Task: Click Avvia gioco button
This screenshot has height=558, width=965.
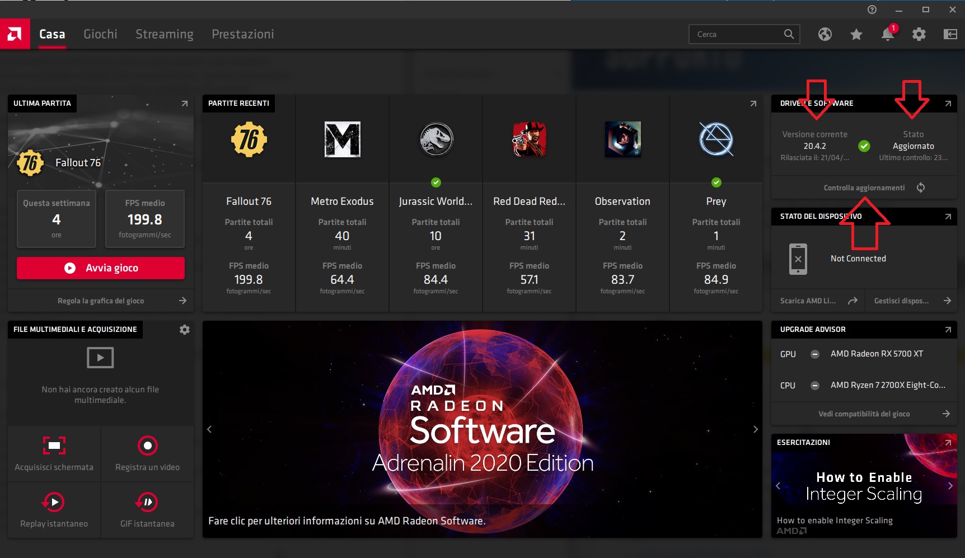Action: [101, 268]
